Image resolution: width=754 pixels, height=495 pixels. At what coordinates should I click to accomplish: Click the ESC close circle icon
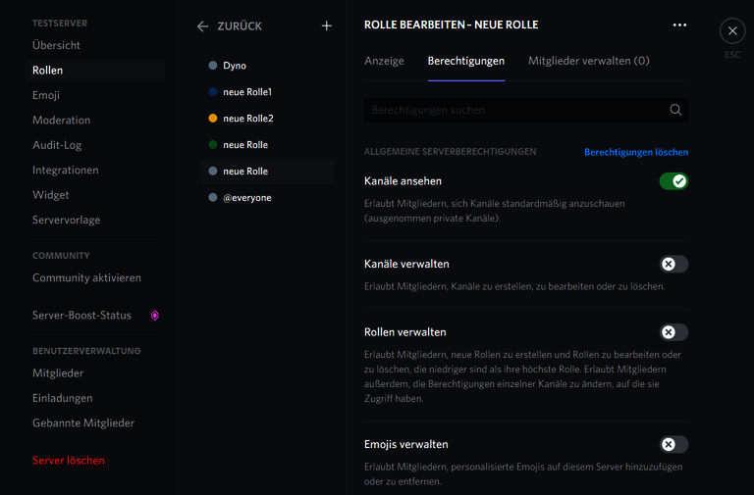[x=732, y=31]
